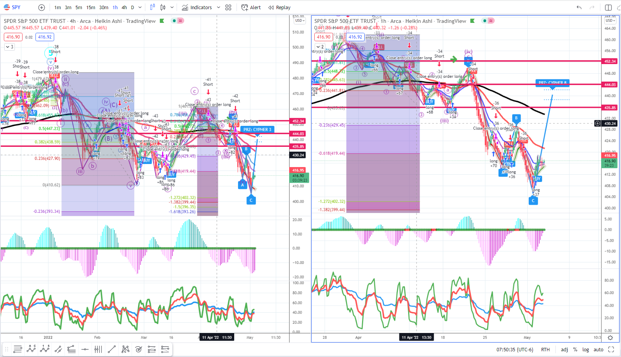Toggle auto scale

(598, 349)
